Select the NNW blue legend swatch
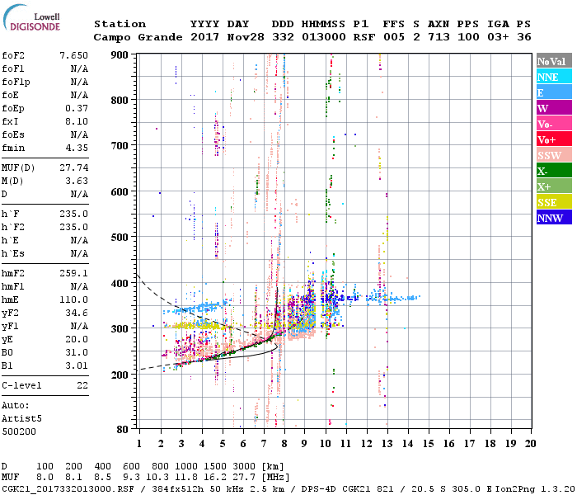 click(553, 218)
